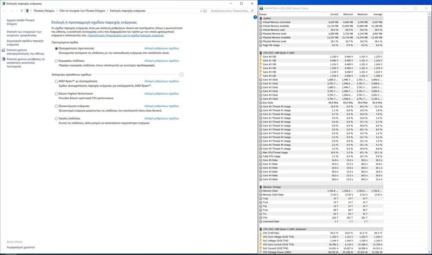Collapse the Απόκρυψη πρόσθετων σχεδίων section

(182, 75)
